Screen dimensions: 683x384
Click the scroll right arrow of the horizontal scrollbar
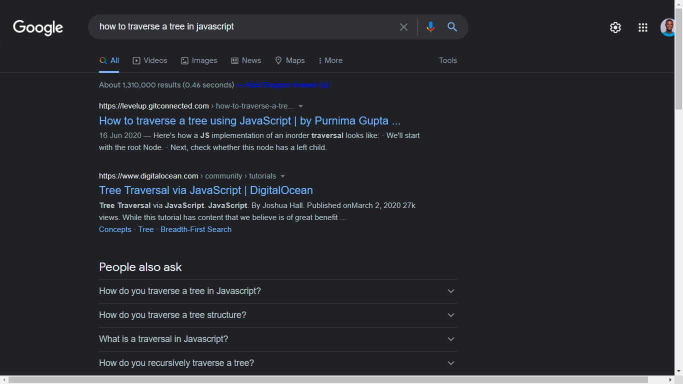tap(670, 380)
